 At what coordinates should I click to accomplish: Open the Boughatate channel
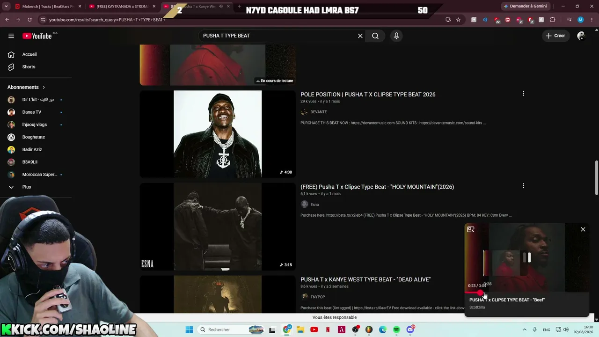tap(36, 137)
